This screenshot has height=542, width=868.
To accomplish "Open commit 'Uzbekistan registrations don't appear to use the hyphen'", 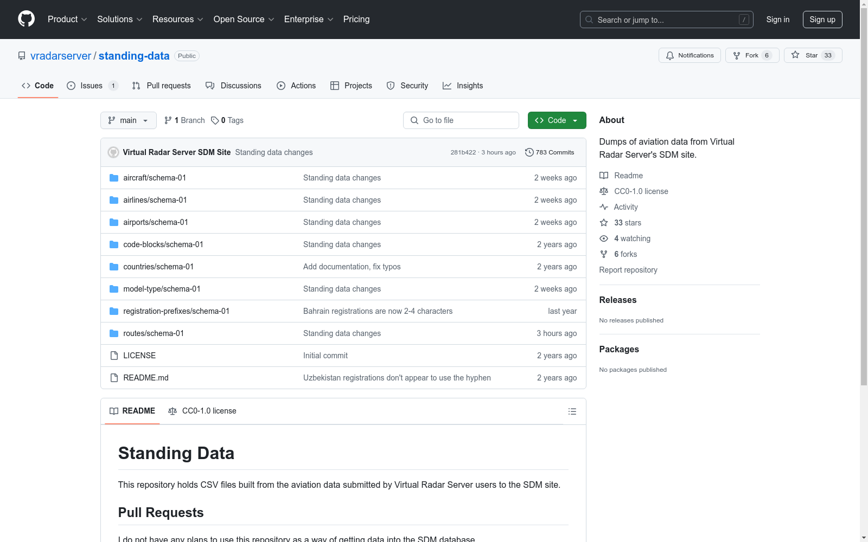I will (x=397, y=378).
